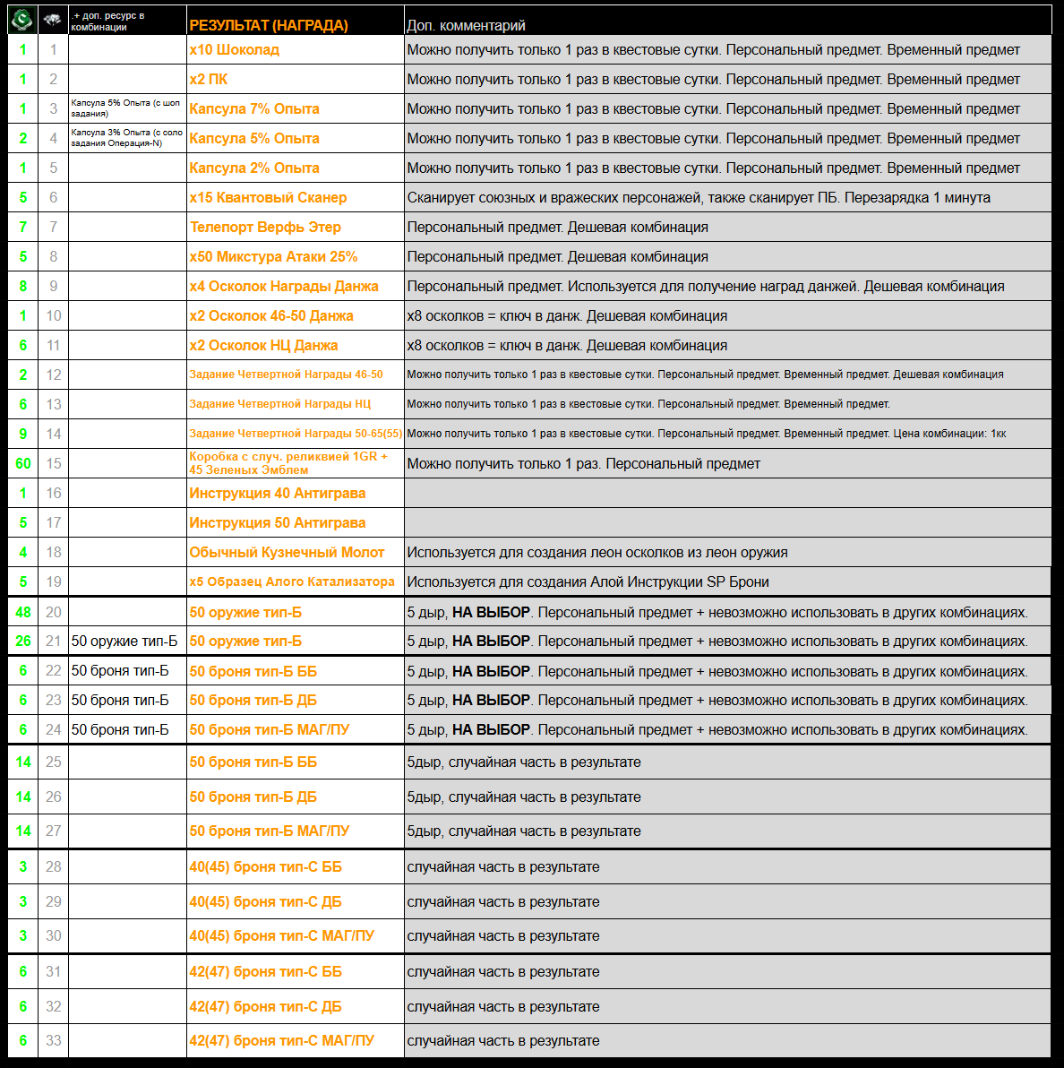
Task: Select 'x5 Образец Алого Катализатора' cell
Action: [292, 581]
